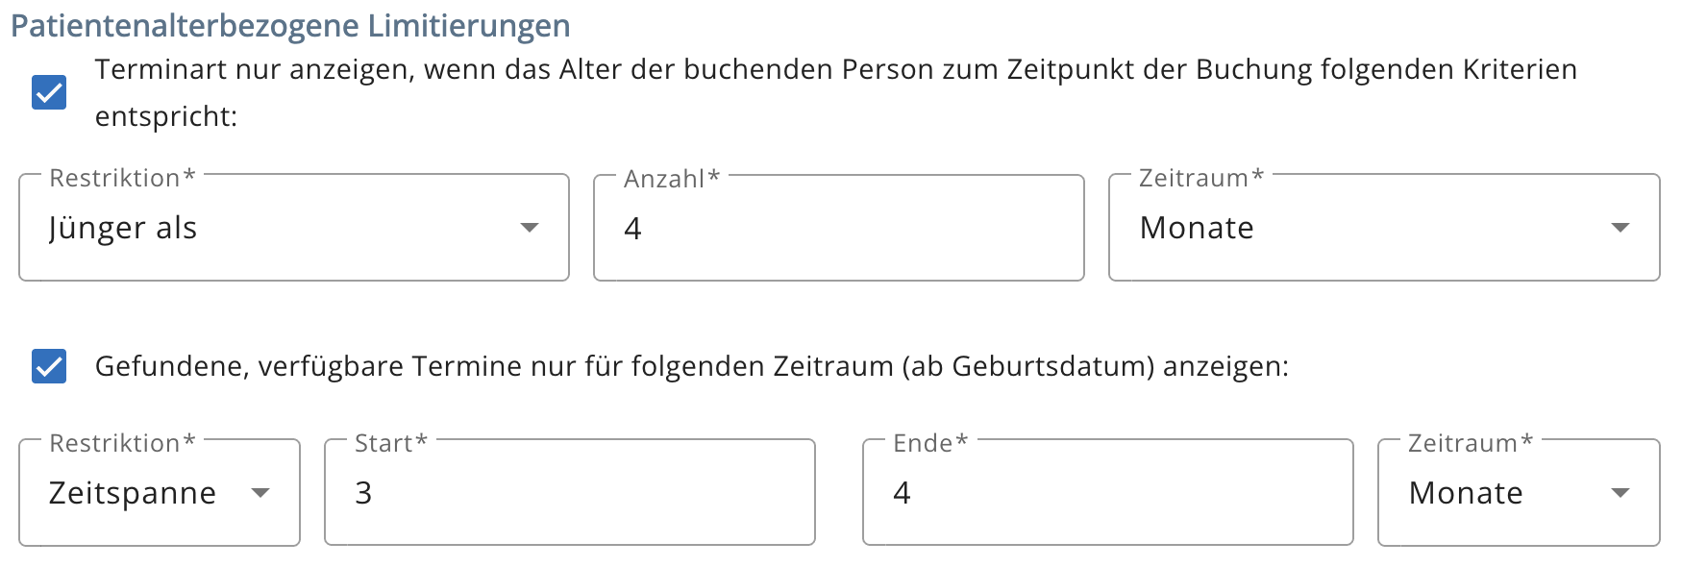
Task: Focus the Anzahl input field
Action: 838,228
